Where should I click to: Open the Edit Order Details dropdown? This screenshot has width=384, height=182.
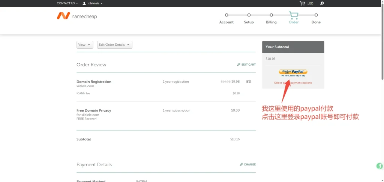(115, 45)
